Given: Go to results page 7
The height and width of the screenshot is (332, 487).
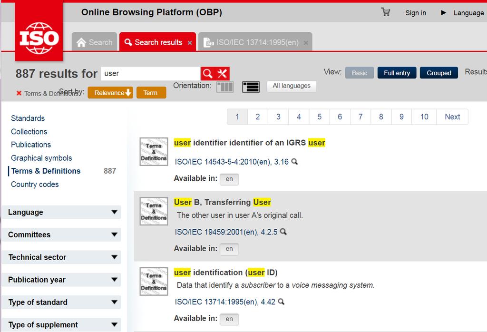Looking at the screenshot, I should click(x=360, y=117).
